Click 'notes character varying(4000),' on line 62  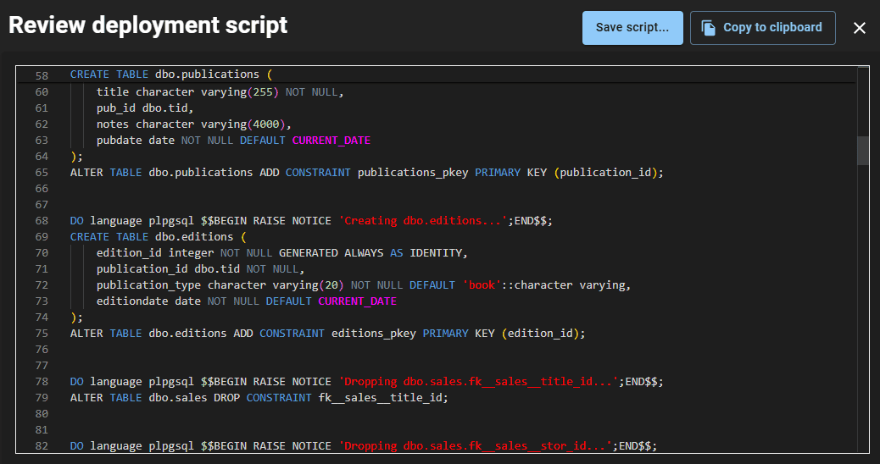193,124
